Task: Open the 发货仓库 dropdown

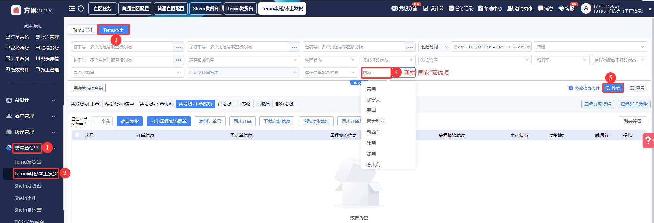Action: click(475, 60)
